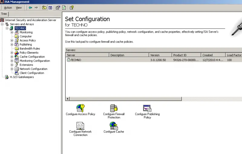Screen dimensions: 242x154
Task: Click the Configure Cache globe icon
Action: click(x=114, y=126)
